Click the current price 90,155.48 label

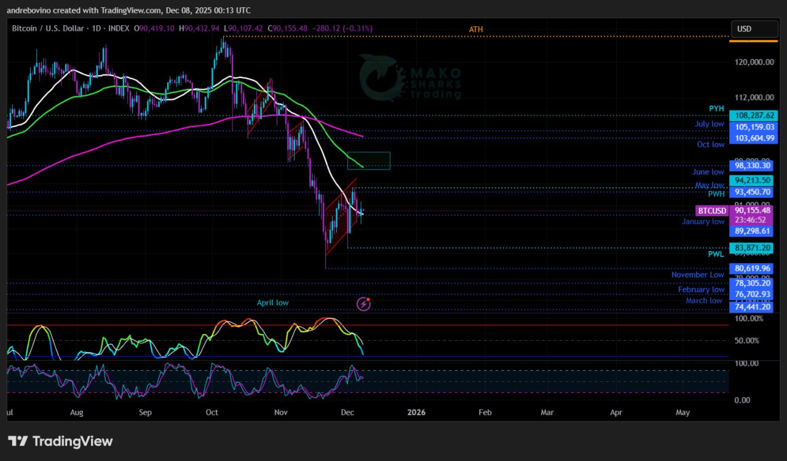click(x=753, y=211)
